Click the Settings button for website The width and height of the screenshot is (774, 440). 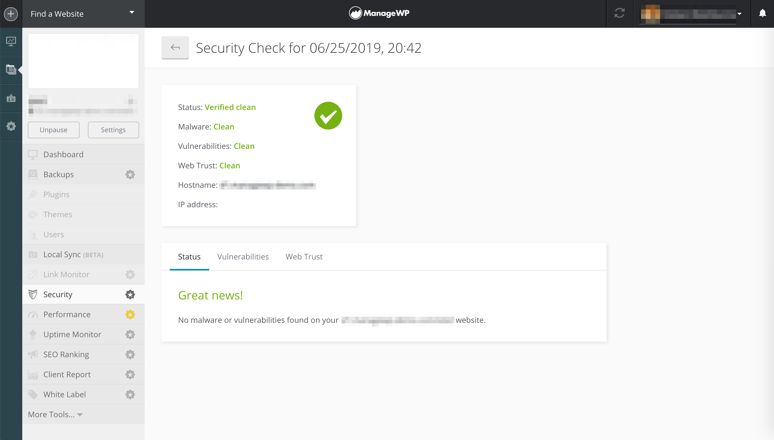(113, 129)
